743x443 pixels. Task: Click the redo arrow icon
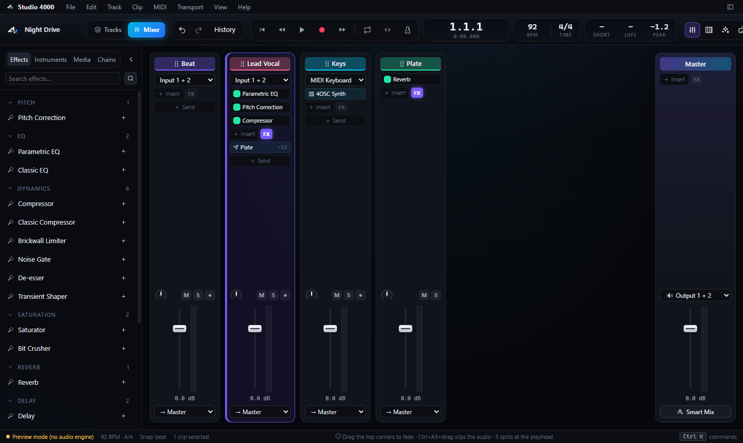click(x=199, y=30)
